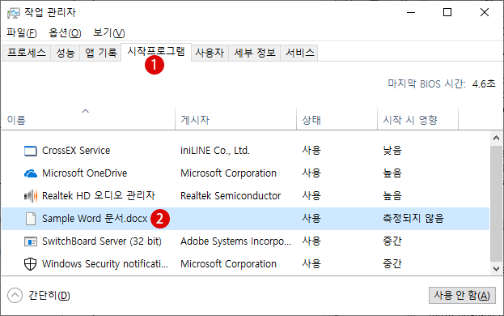Click 중간 impact in Windows Security row
This screenshot has width=504, height=316.
(392, 264)
